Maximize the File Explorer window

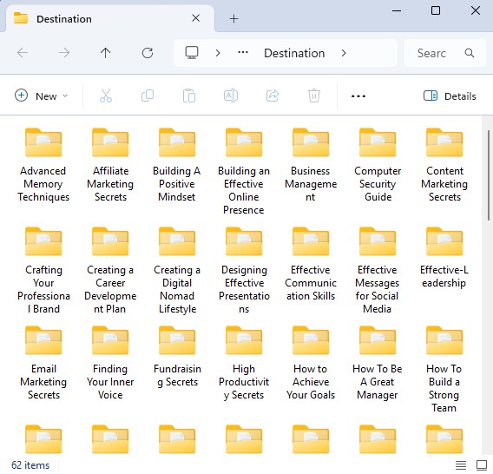point(436,10)
